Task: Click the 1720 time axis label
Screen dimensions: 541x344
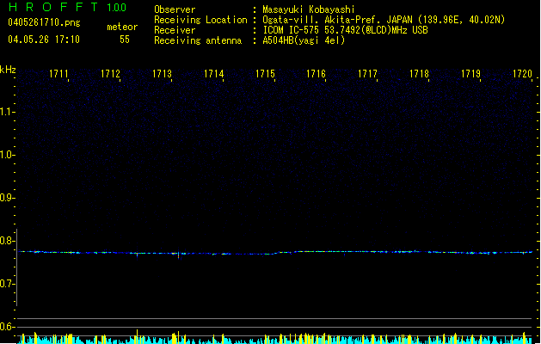Action: click(522, 74)
